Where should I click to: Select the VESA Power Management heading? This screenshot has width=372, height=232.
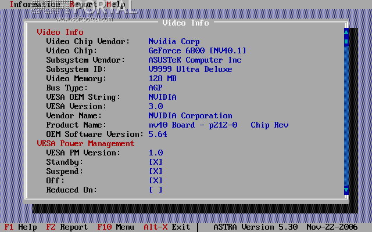pos(85,143)
